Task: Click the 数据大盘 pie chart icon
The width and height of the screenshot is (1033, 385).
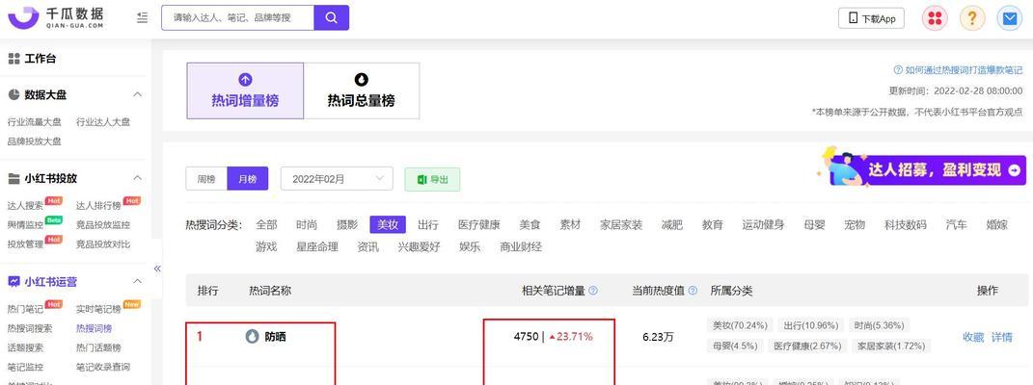Action: [14, 95]
